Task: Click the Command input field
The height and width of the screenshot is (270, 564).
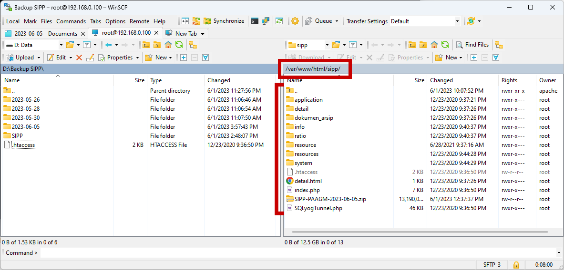Action: [301, 253]
